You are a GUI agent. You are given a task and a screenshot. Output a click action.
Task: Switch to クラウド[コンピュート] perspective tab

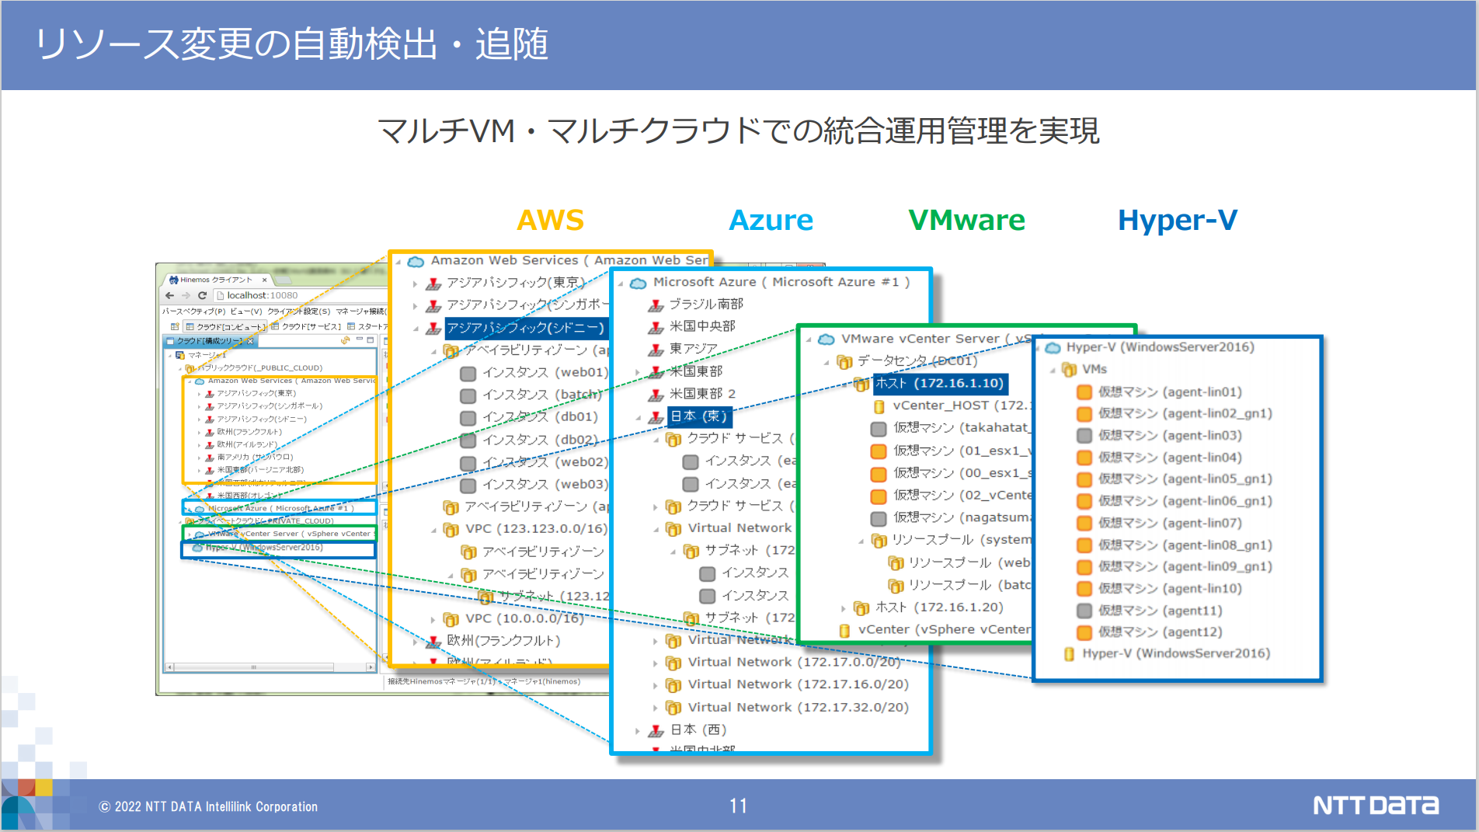226,326
